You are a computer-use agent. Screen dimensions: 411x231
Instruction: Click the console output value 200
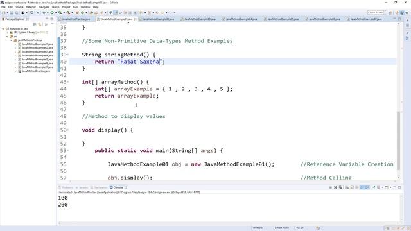click(63, 205)
